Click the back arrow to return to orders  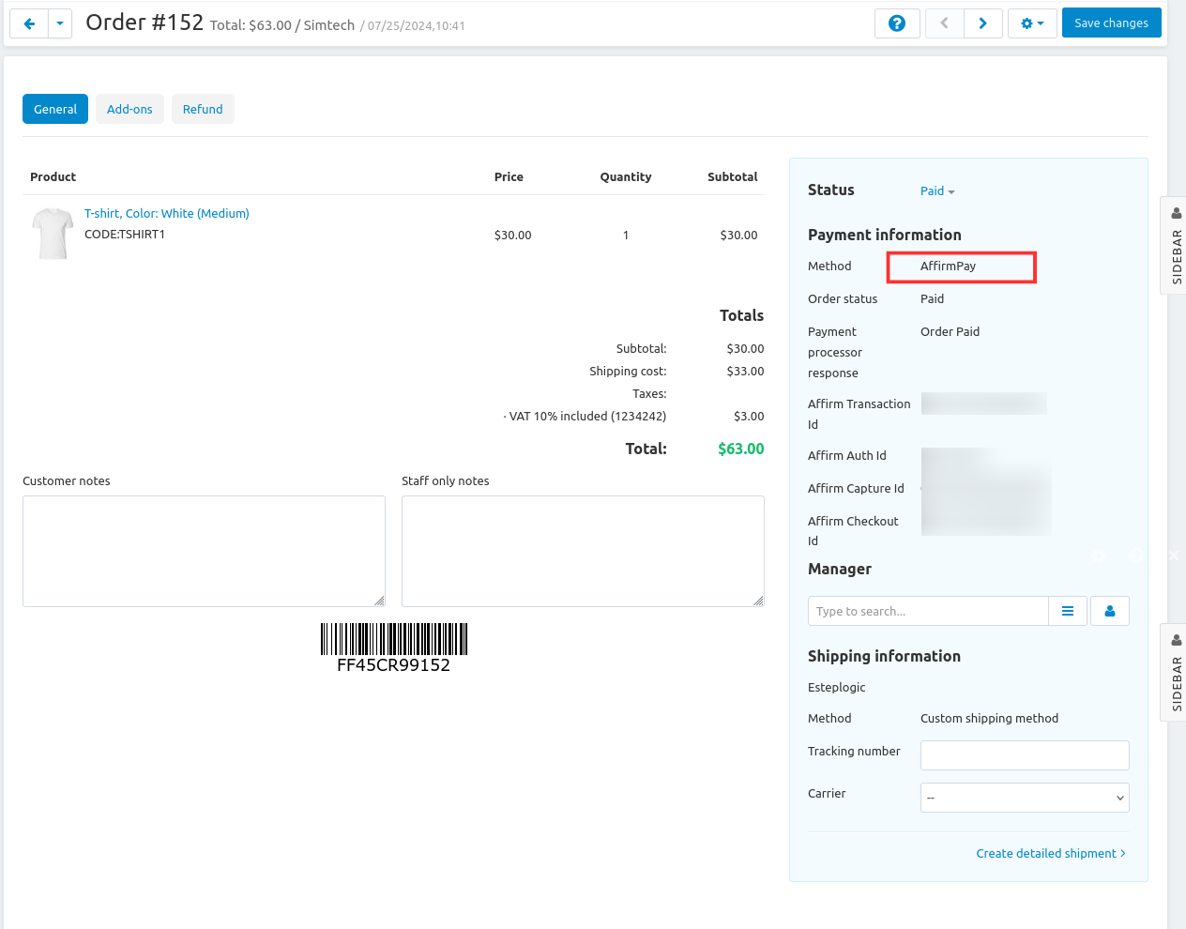coord(28,23)
